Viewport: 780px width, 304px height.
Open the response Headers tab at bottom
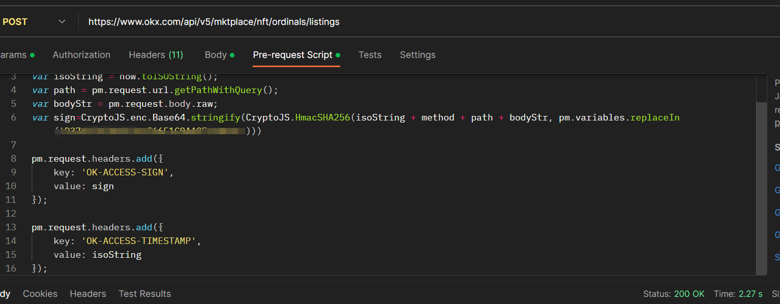[88, 294]
